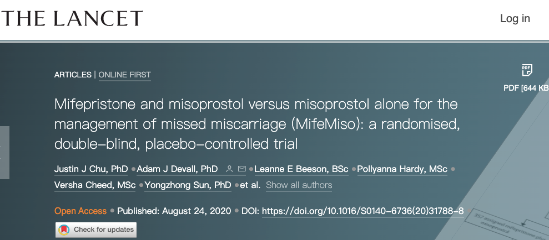549x240 pixels.
Task: Follow the DOI link
Action: tap(362, 211)
